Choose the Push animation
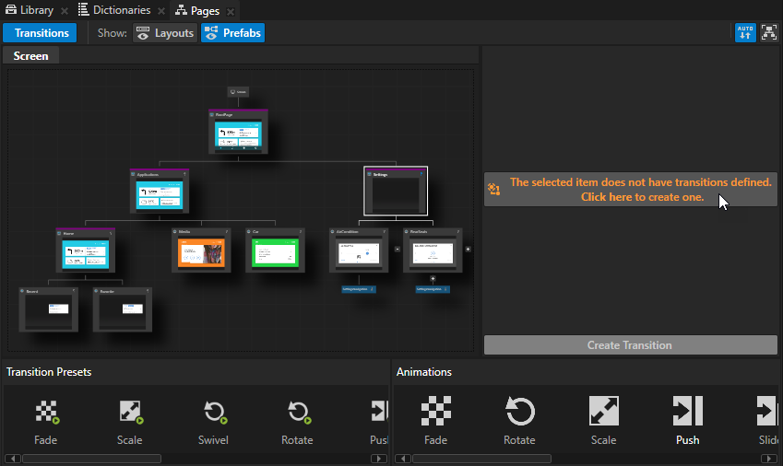This screenshot has height=466, width=783. (687, 412)
